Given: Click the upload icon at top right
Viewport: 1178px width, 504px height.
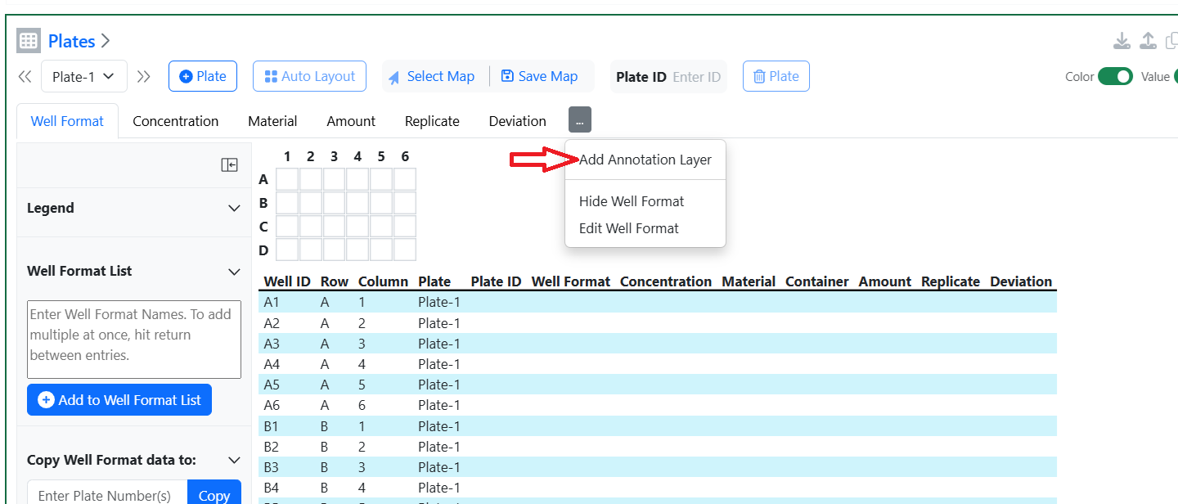Looking at the screenshot, I should pyautogui.click(x=1148, y=41).
